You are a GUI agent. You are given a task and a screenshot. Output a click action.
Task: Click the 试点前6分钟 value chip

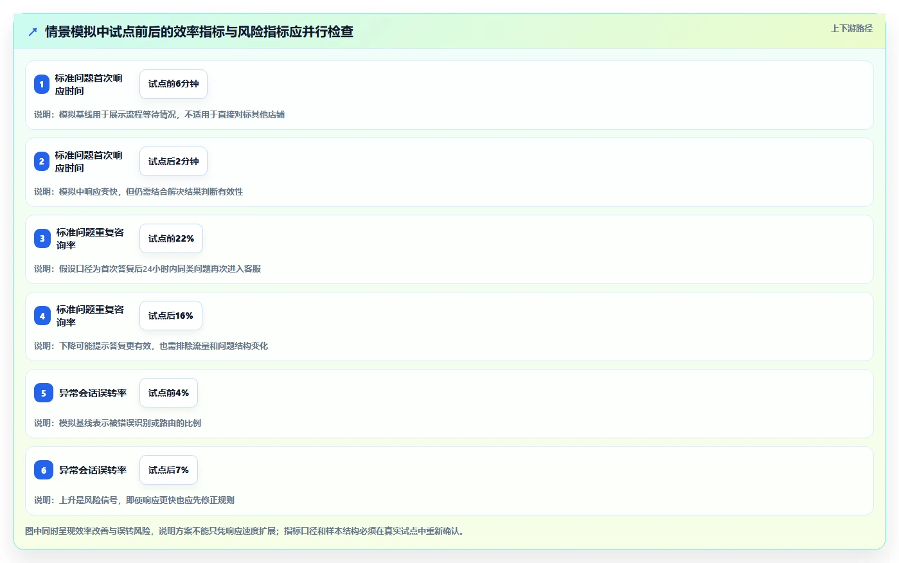(174, 84)
